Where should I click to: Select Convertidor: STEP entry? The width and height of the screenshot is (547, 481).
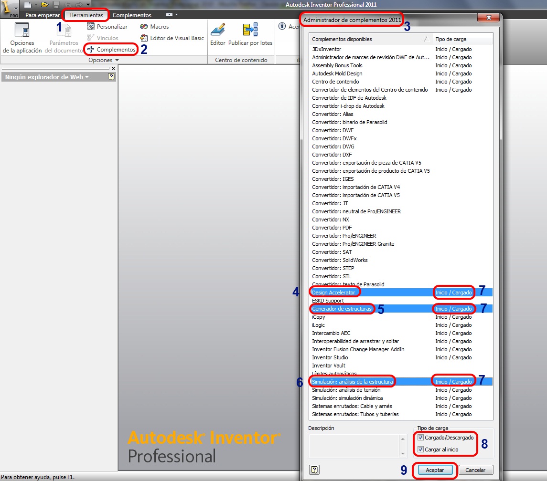coord(401,268)
